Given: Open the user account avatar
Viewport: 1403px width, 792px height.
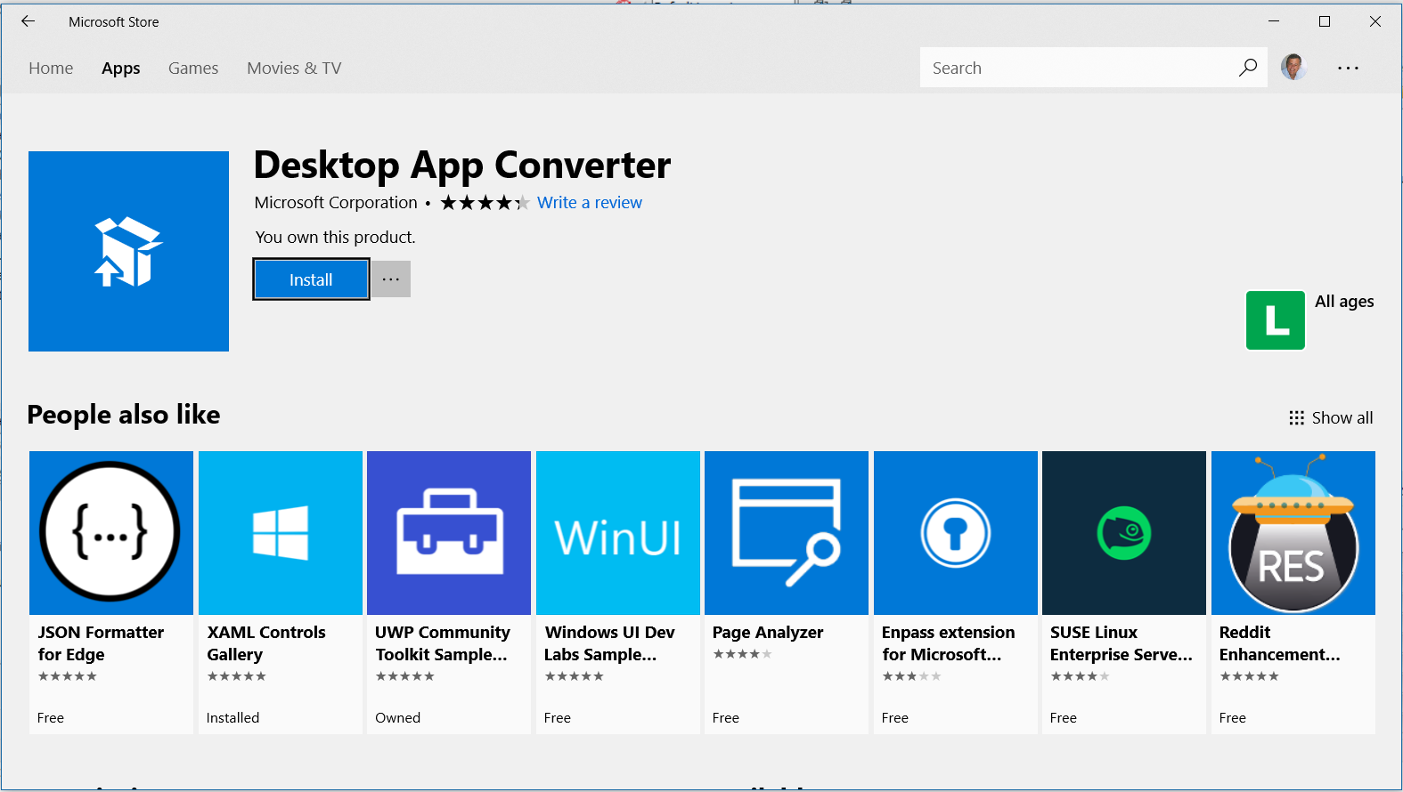Looking at the screenshot, I should [x=1293, y=68].
